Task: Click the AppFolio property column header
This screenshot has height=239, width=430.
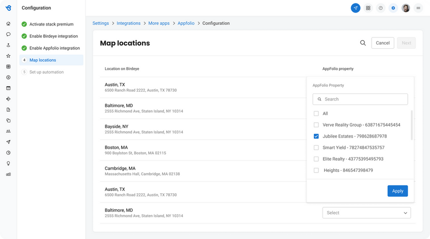Action: (x=338, y=68)
